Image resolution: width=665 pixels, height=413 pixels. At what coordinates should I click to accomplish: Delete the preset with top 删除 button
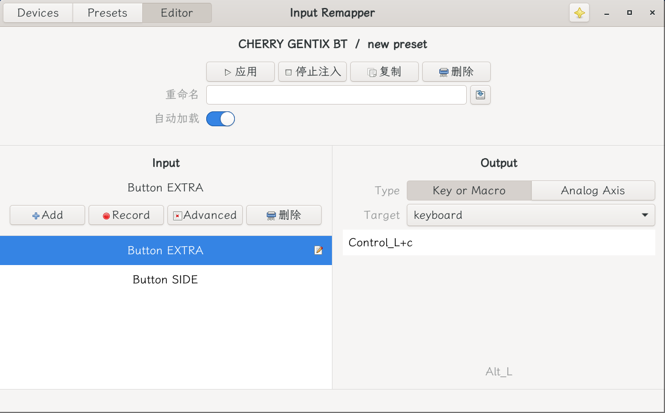(x=456, y=71)
